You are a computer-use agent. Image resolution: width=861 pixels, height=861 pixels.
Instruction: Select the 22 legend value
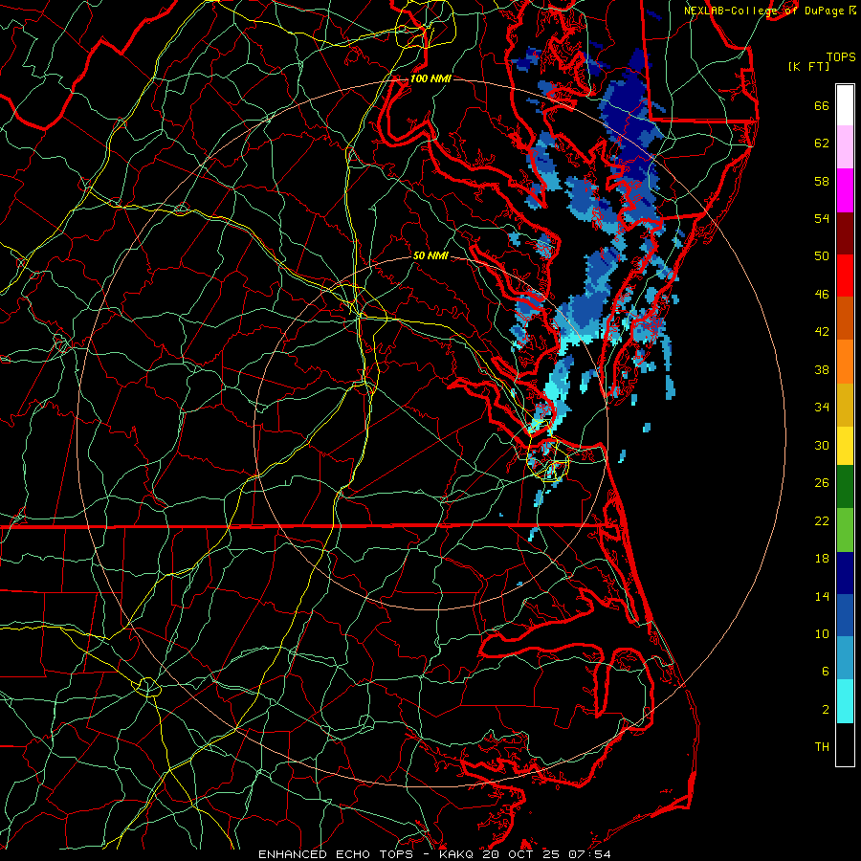pos(822,521)
